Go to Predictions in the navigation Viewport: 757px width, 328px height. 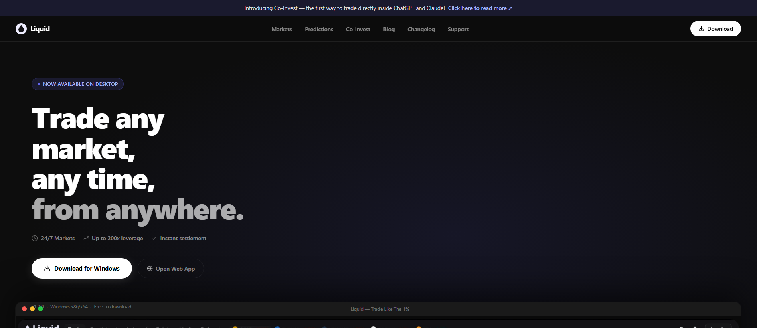[319, 29]
